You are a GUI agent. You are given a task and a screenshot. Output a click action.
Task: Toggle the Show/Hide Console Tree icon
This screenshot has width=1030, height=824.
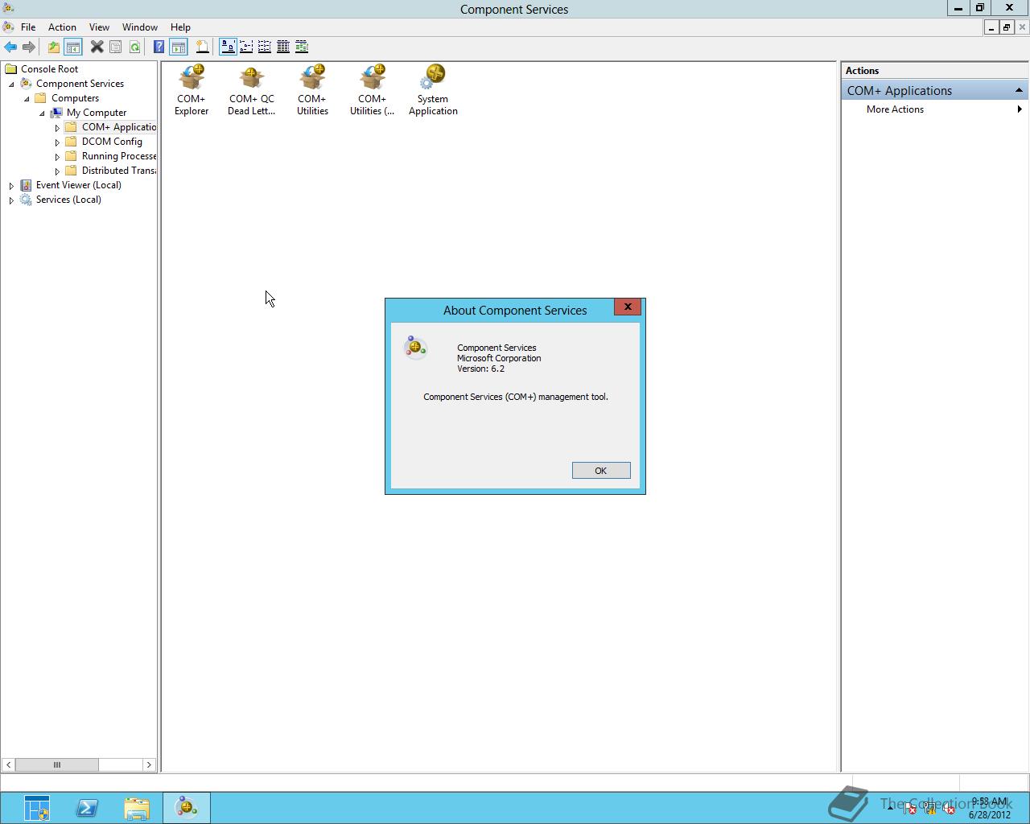click(x=72, y=47)
